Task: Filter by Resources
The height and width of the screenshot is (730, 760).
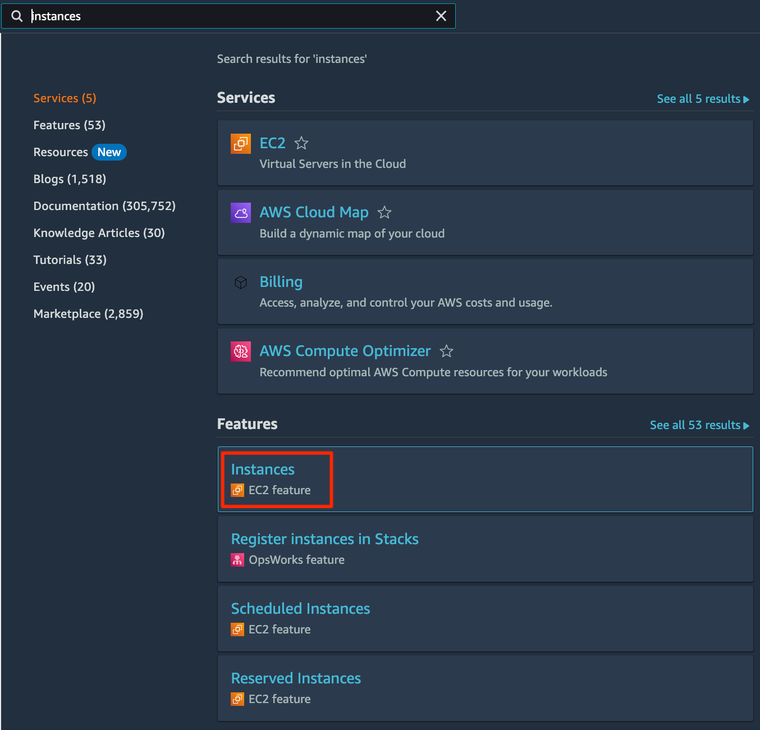Action: (x=61, y=152)
